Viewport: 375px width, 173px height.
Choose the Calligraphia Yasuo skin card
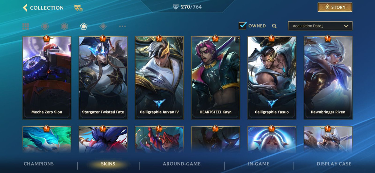272,78
